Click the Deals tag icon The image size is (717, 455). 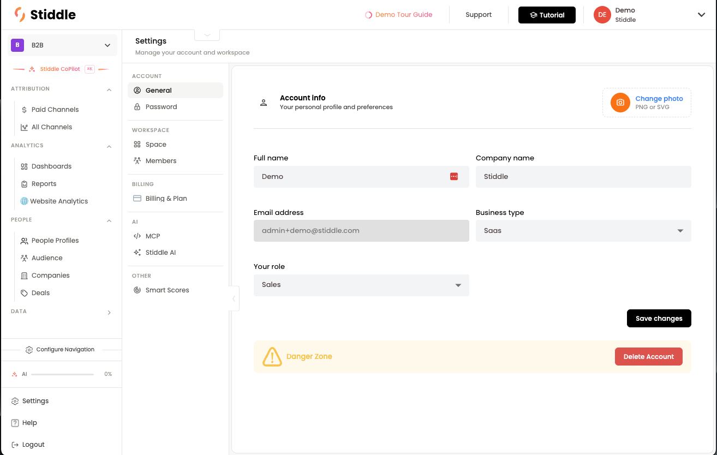pos(24,293)
